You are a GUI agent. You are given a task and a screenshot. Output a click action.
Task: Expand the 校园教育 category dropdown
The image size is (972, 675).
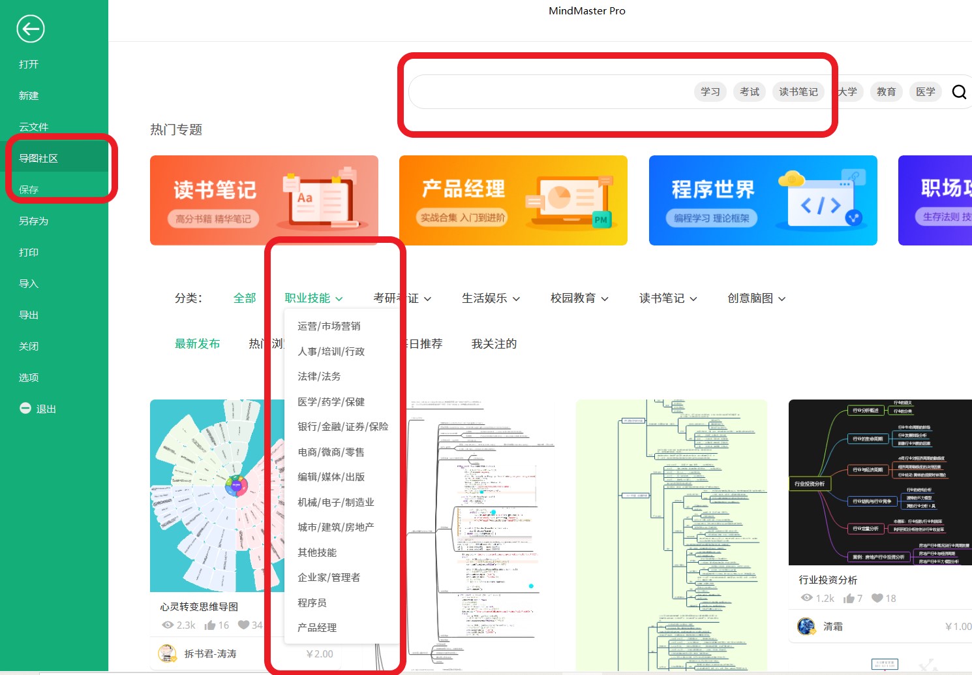pos(580,298)
